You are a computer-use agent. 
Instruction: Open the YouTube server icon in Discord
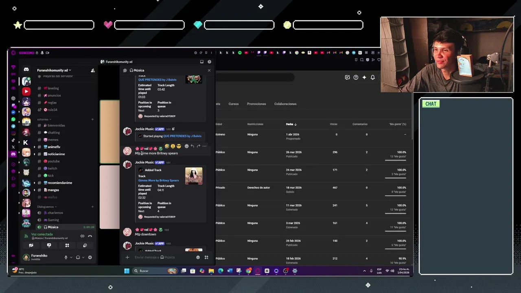26,92
